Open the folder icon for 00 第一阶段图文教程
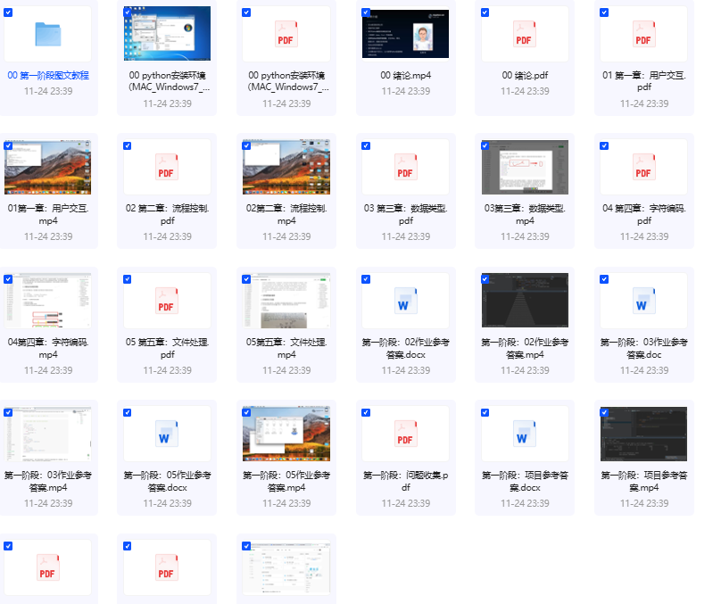Viewport: 721px width, 604px height. pyautogui.click(x=48, y=34)
